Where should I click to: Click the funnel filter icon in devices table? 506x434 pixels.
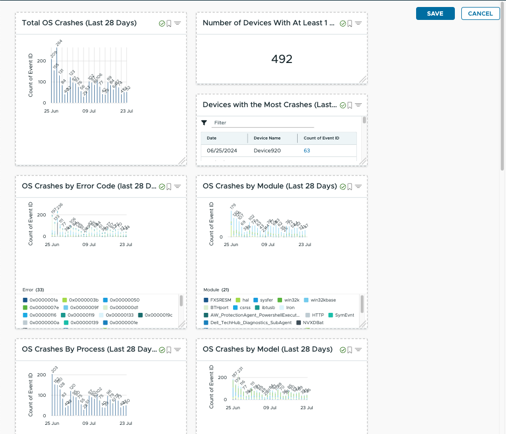[x=204, y=123]
